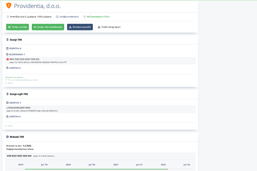The height and width of the screenshot is (171, 257).
Task: Click the orange shield warning icon
Action: point(9,6)
